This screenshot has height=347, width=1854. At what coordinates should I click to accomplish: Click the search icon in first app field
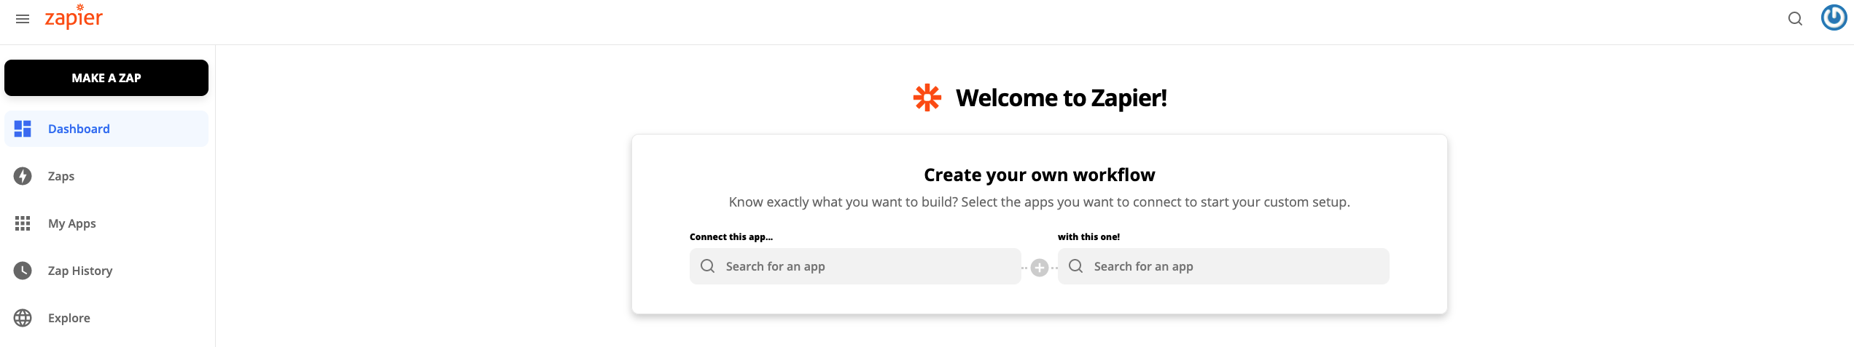pyautogui.click(x=707, y=266)
